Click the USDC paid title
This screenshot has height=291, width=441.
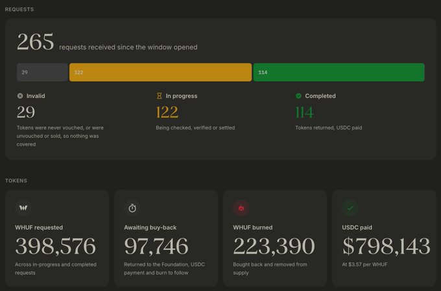pos(357,227)
